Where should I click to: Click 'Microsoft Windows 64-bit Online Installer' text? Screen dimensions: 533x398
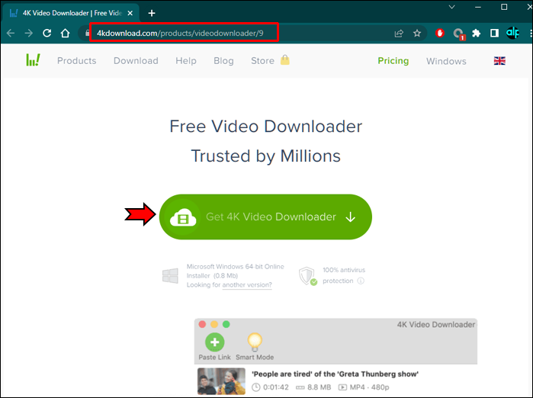pyautogui.click(x=235, y=271)
